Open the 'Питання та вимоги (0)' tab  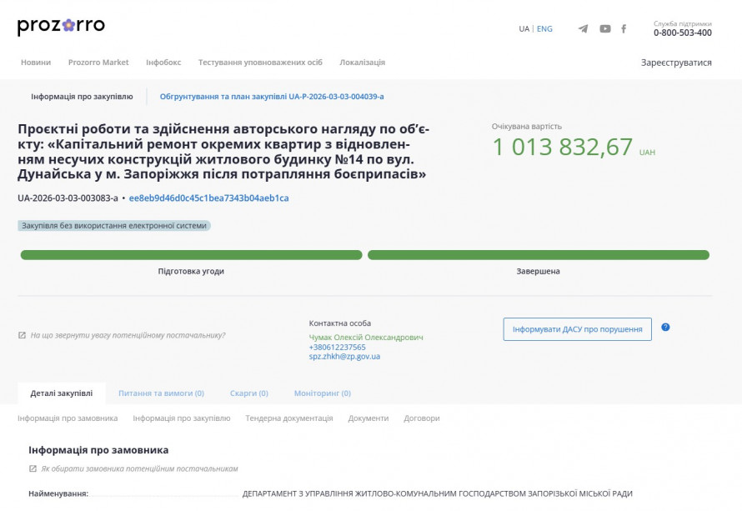coord(163,391)
